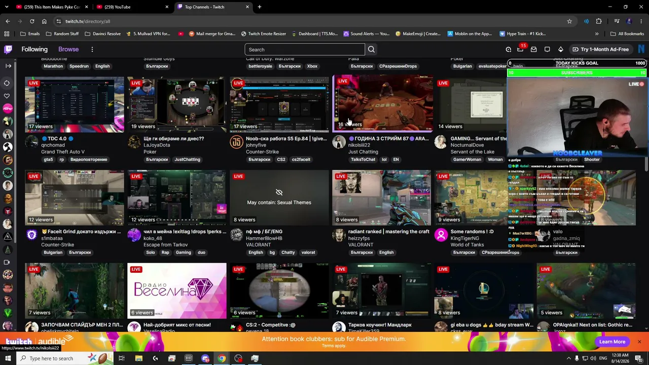Viewport: 649px width, 365px height.
Task: Open the Emails bookmark folder
Action: [30, 34]
